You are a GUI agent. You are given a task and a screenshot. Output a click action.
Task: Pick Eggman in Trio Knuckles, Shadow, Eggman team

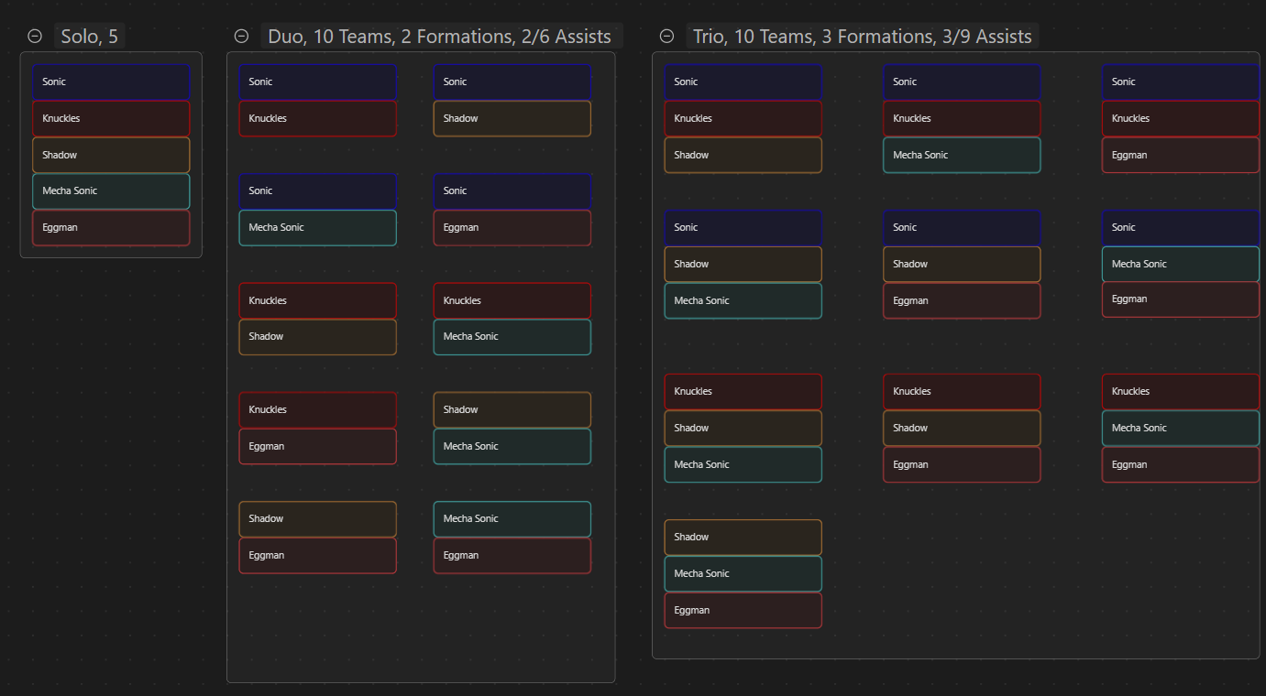[963, 465]
